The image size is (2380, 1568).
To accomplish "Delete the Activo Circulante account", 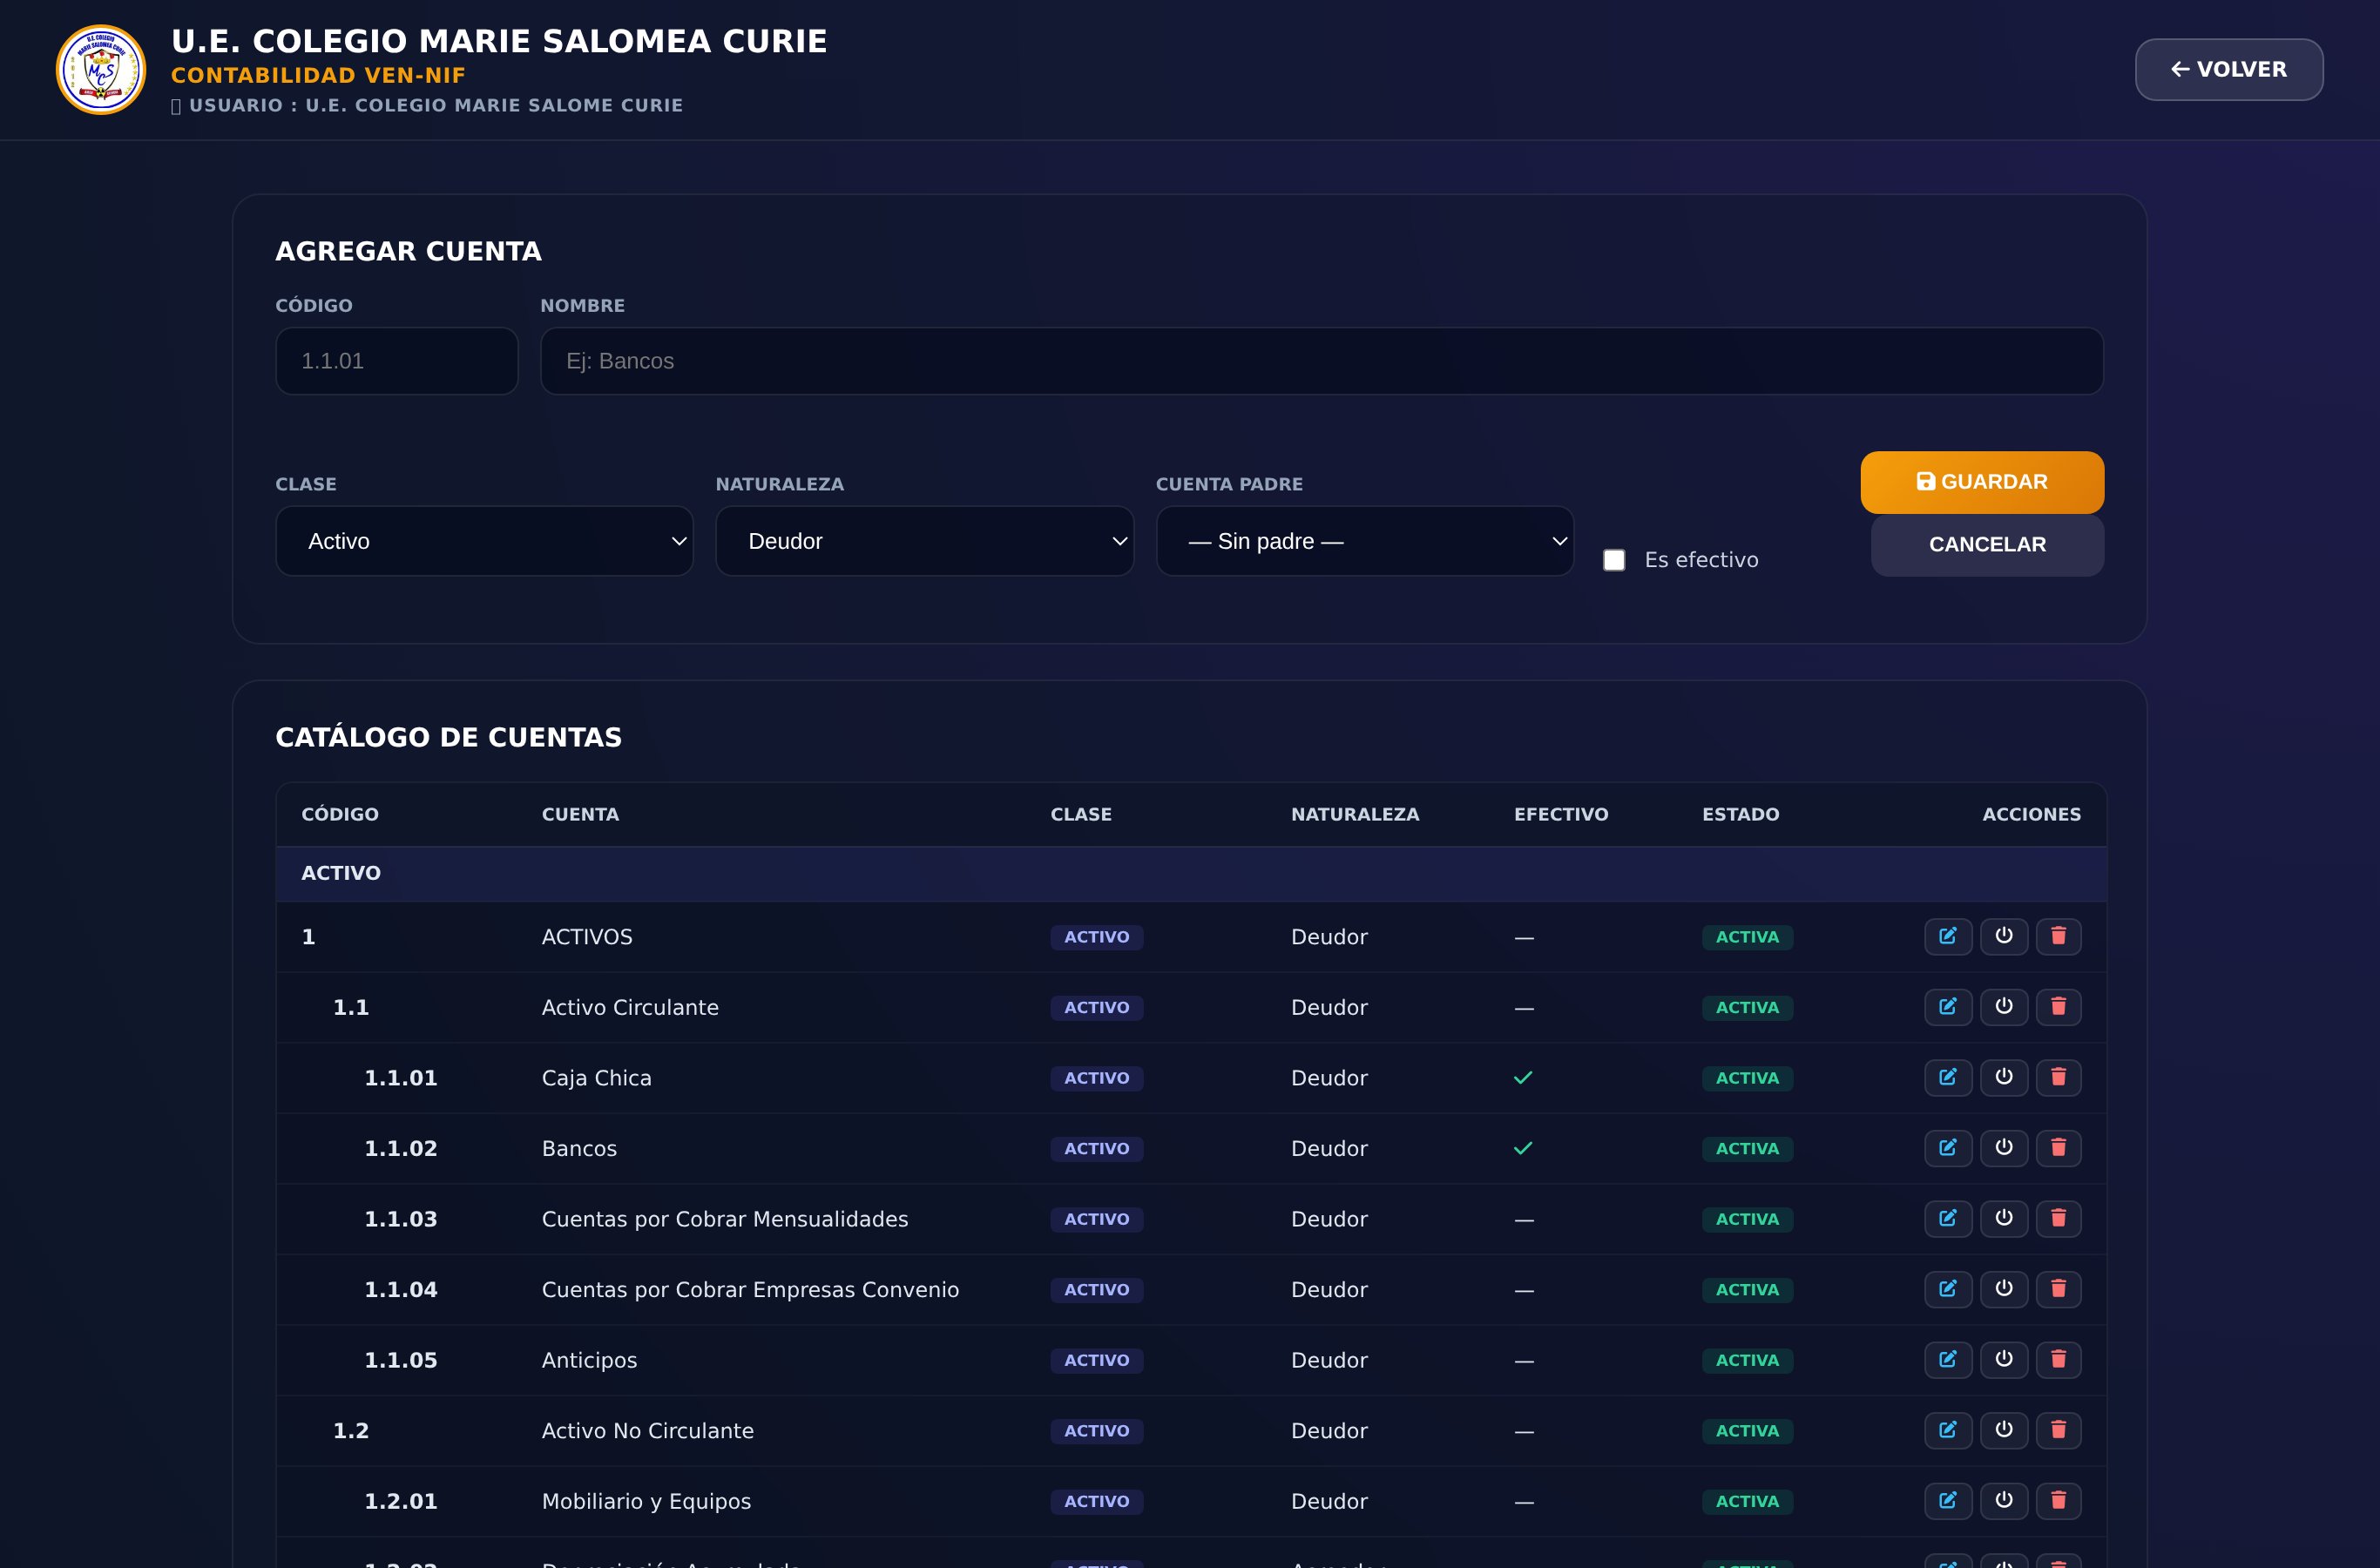I will coord(2059,1007).
